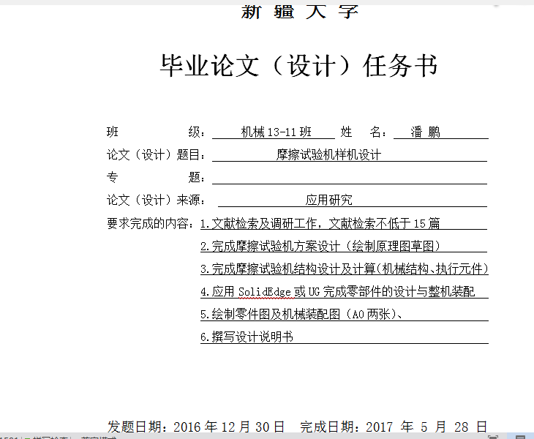
Task: Click the blank underlined field after 专题
Action: point(350,178)
